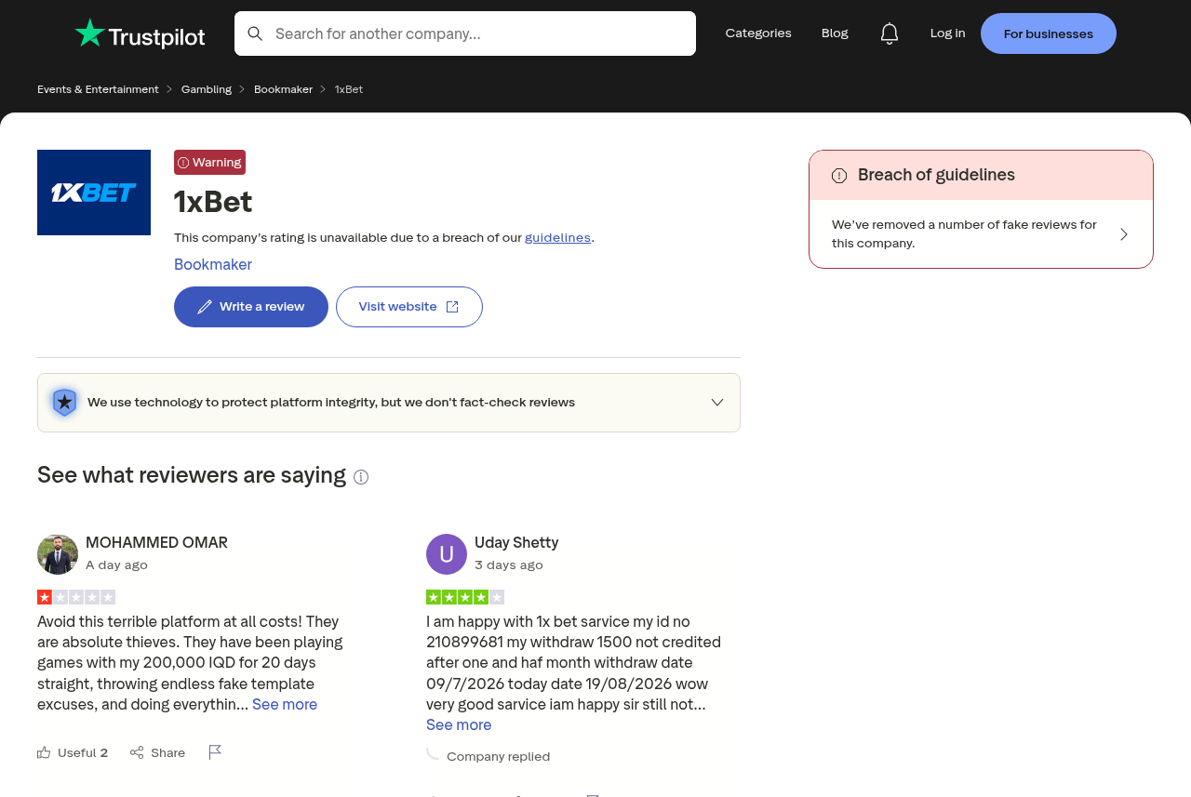Open Breach of guidelines details arrow
The width and height of the screenshot is (1191, 797).
(1124, 234)
